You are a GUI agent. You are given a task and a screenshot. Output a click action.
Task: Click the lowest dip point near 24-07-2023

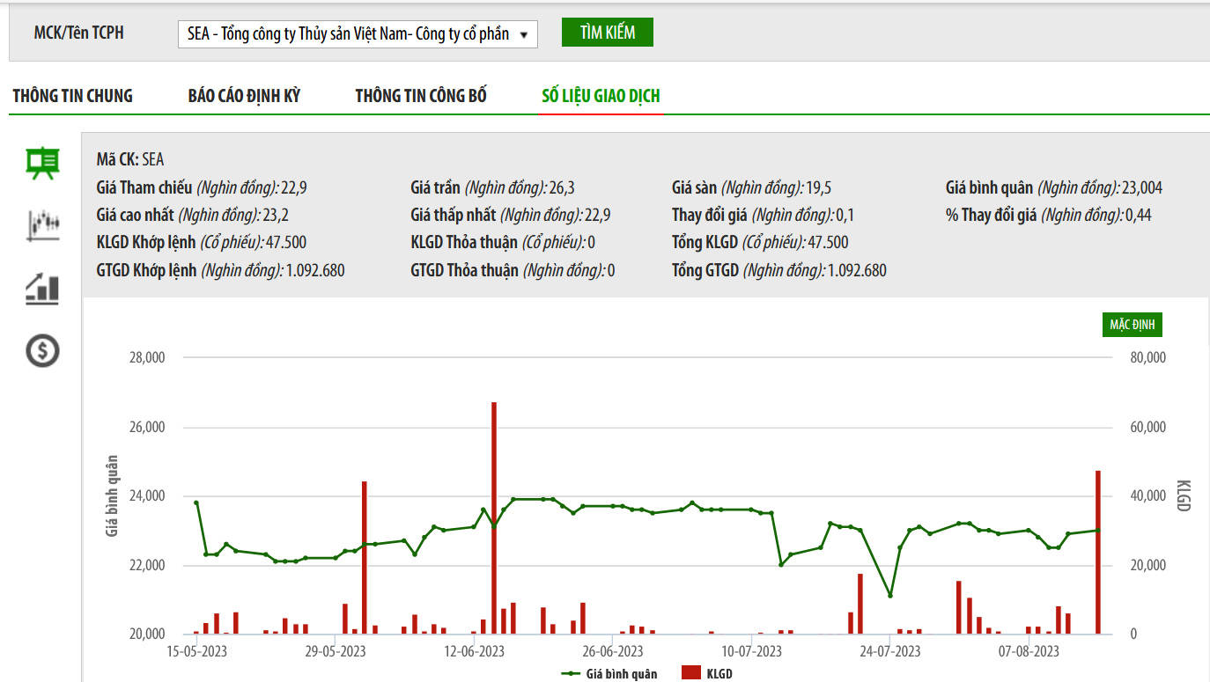(x=890, y=596)
